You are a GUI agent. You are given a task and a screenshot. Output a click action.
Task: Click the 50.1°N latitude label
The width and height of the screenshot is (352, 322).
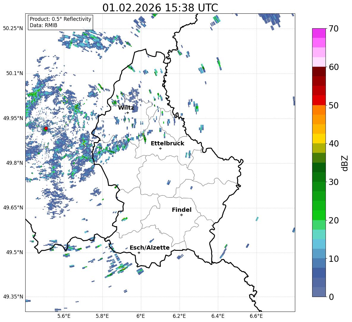(x=15, y=73)
